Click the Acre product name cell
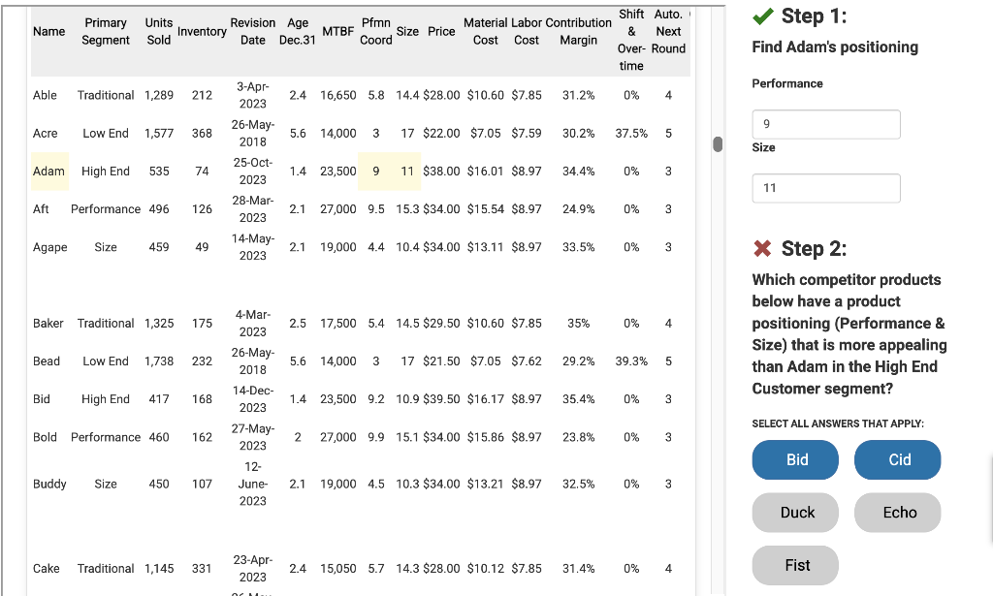 point(45,134)
